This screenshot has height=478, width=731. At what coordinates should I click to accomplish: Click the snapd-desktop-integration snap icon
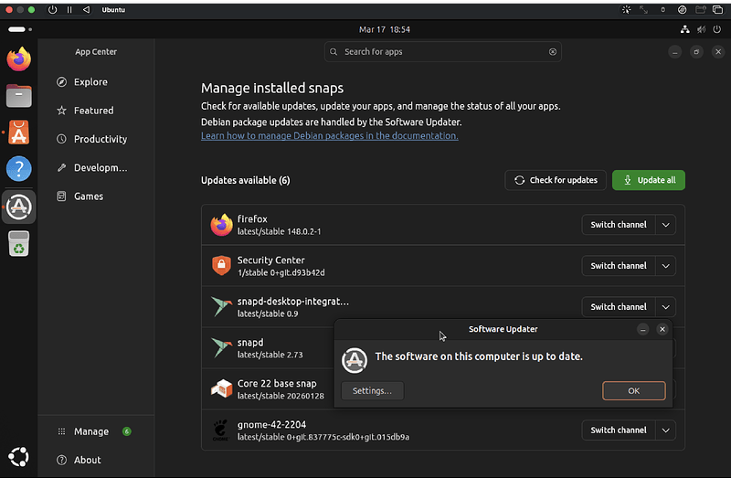point(221,307)
